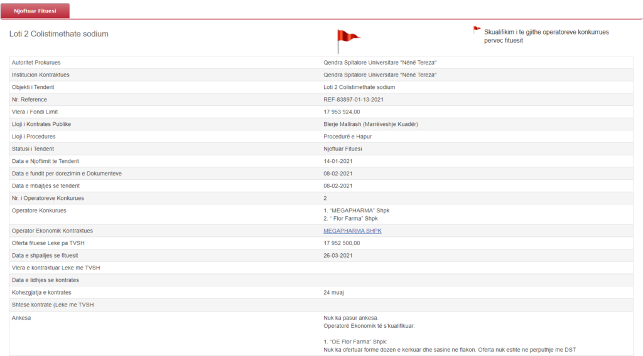Click the Blerje Mallrash contract type value

point(370,124)
